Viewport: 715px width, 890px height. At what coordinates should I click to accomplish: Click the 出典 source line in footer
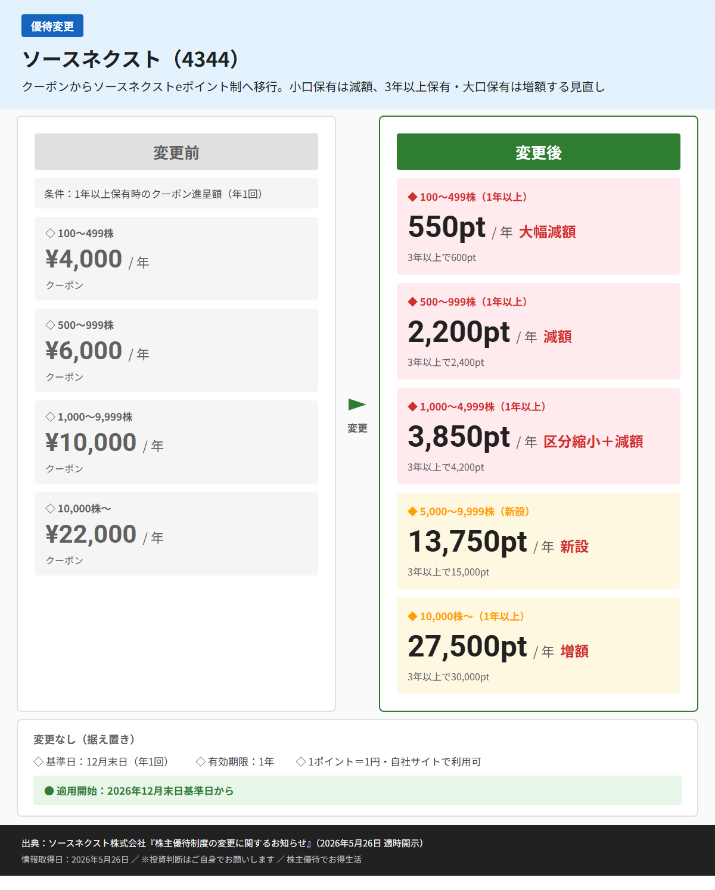pyautogui.click(x=224, y=844)
